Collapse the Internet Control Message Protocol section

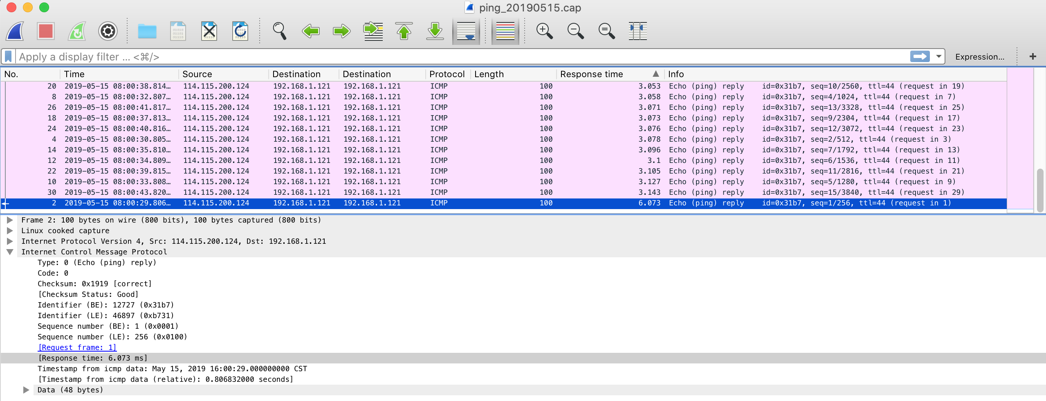coord(10,252)
